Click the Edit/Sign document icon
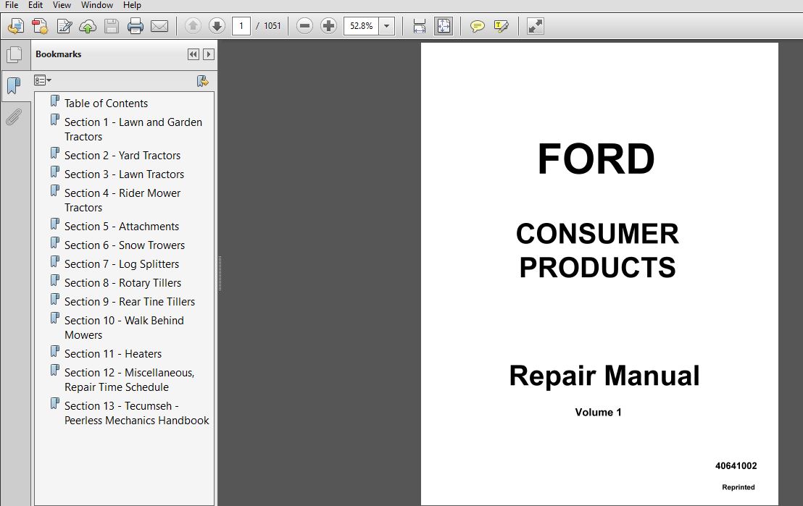Viewport: 803px width, 506px height. point(64,26)
